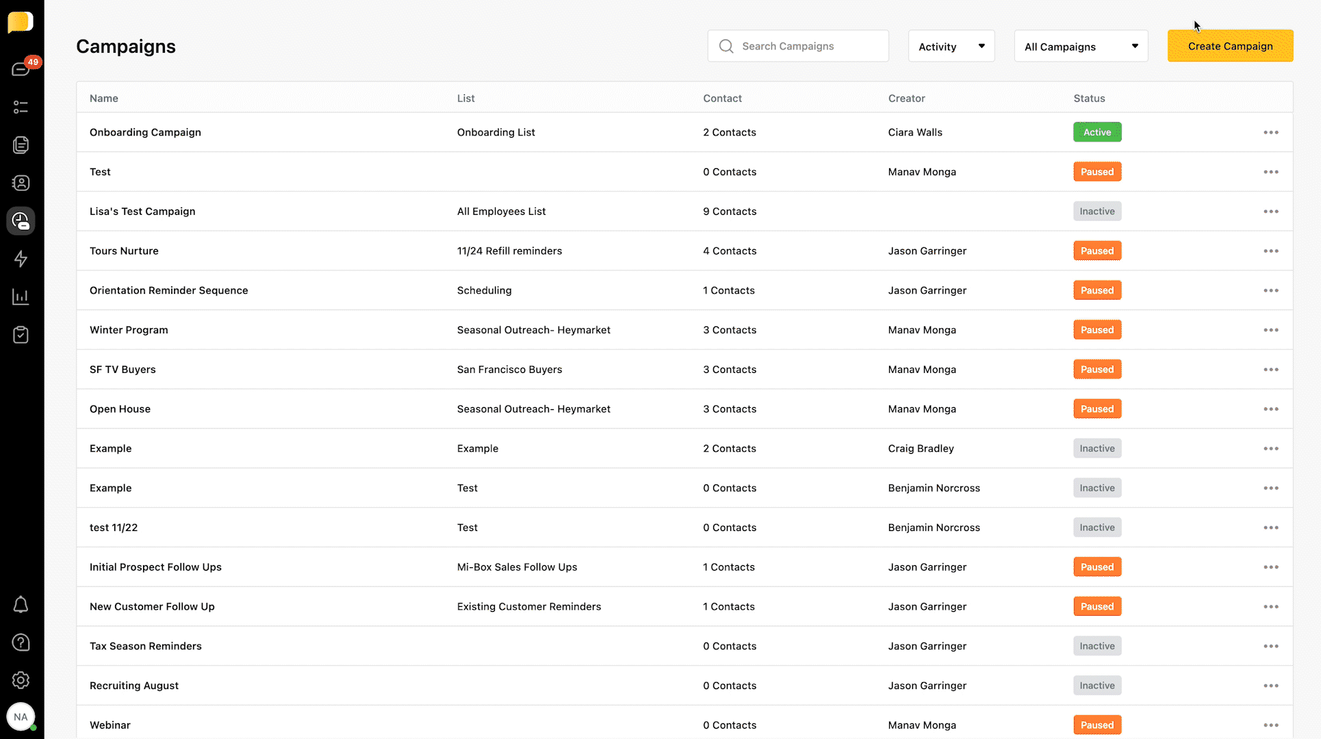Click the surveys clipboard check icon
Screen dimensions: 1321x739
tap(21, 335)
